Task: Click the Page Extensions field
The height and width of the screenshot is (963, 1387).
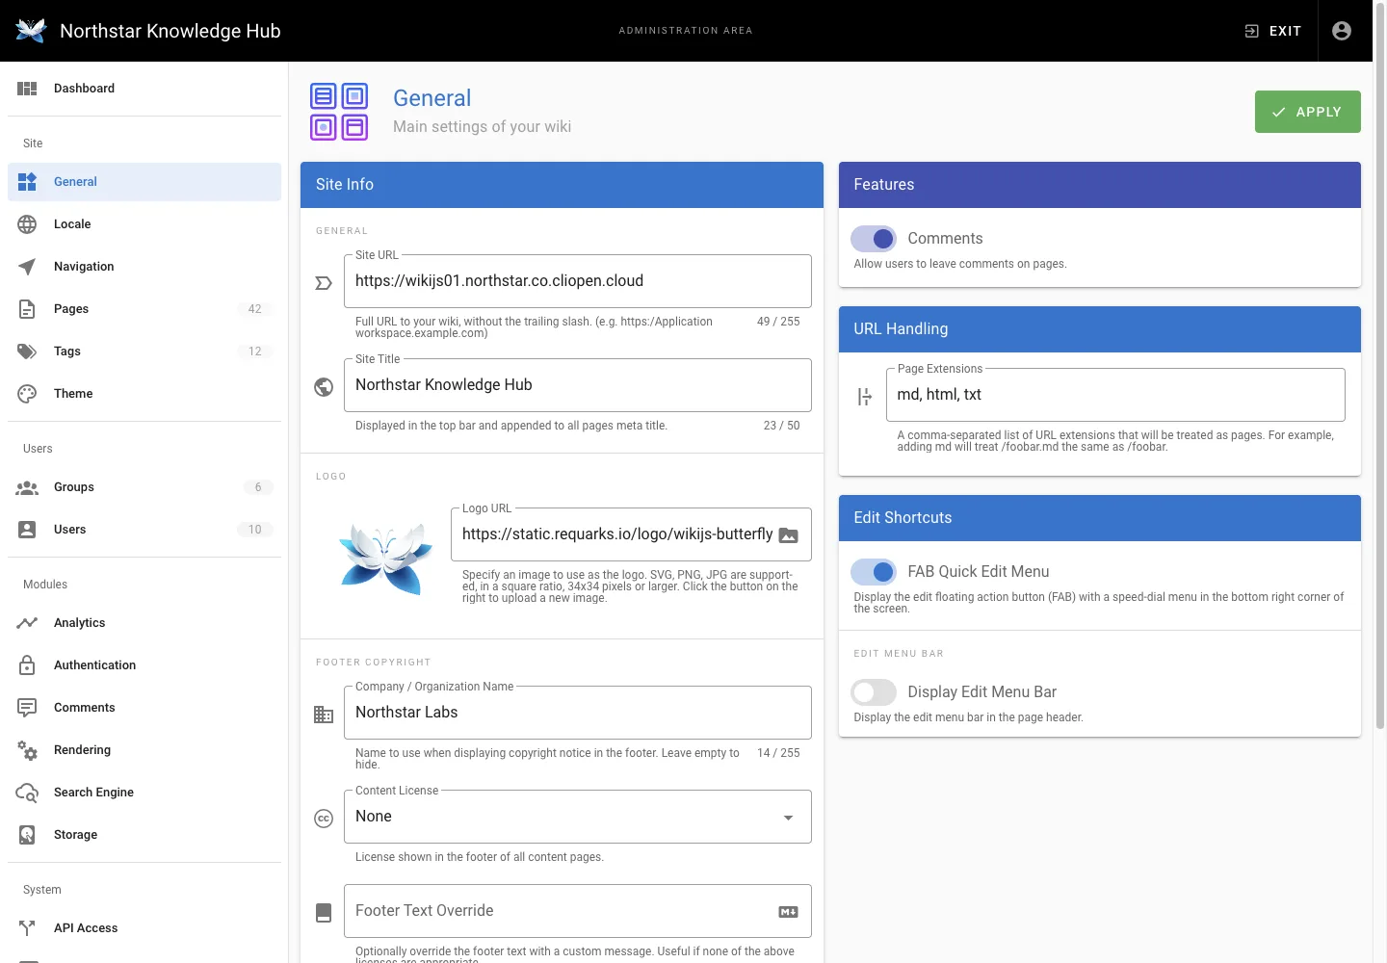Action: 1115,395
